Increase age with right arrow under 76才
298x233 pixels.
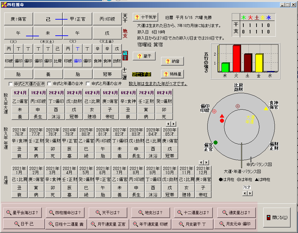(250, 193)
